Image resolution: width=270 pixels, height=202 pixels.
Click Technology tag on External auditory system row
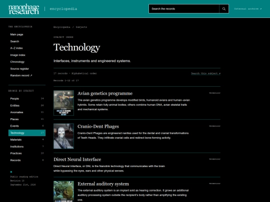point(214,184)
